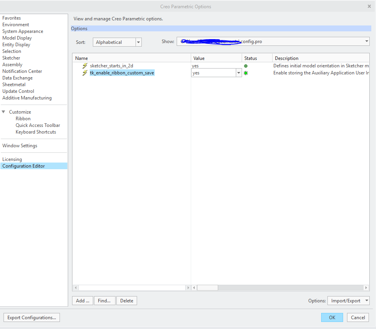Screen dimensions: 376x329
Task: Click the lightning icon beside sketcher_starts_in_2d
Action: [x=85, y=66]
